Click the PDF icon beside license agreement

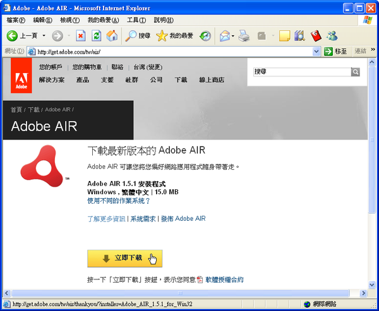pos(200,279)
